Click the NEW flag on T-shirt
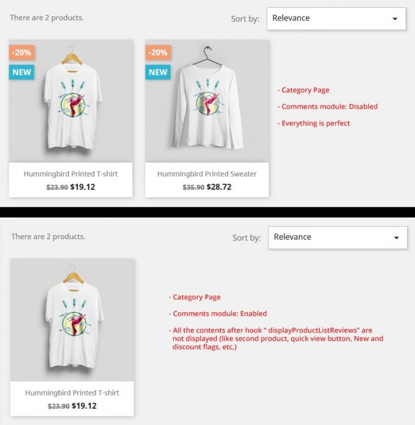 tap(22, 72)
